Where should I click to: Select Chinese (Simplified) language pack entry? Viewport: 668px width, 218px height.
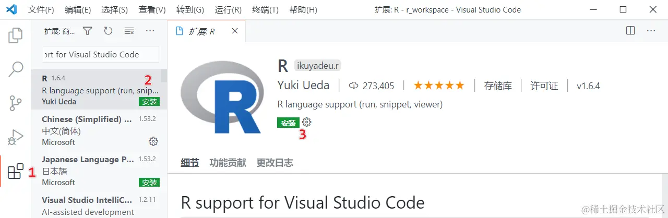tap(99, 130)
